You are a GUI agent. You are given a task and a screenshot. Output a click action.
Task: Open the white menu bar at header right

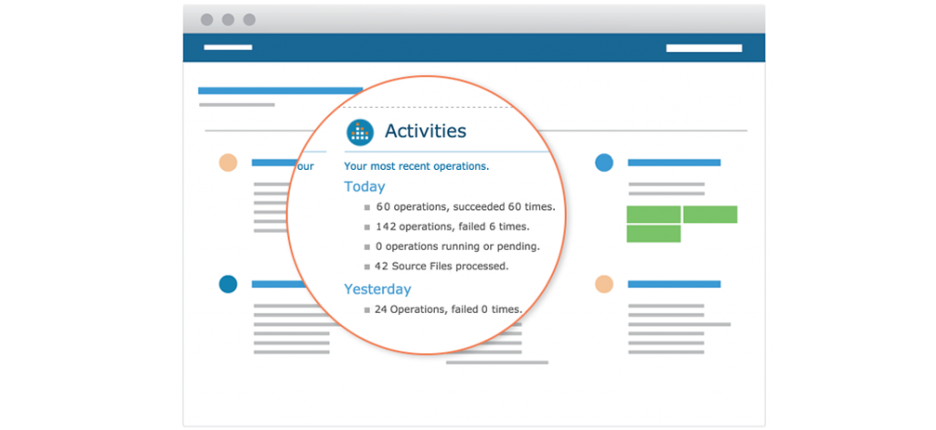click(x=704, y=47)
